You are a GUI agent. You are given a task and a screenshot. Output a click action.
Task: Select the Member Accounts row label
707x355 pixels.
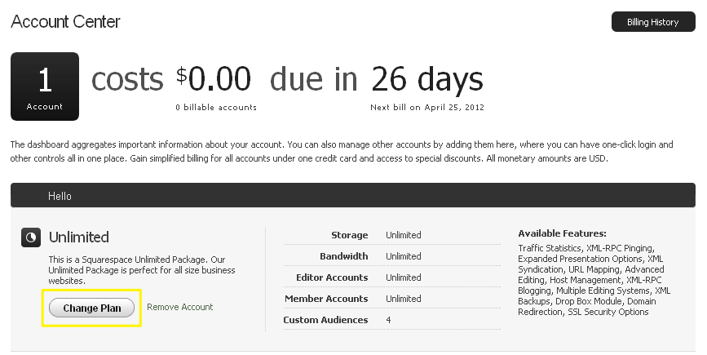click(326, 299)
